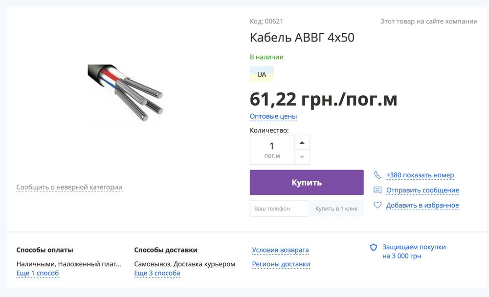Click the UA flag badge
This screenshot has width=489, height=297.
(262, 75)
